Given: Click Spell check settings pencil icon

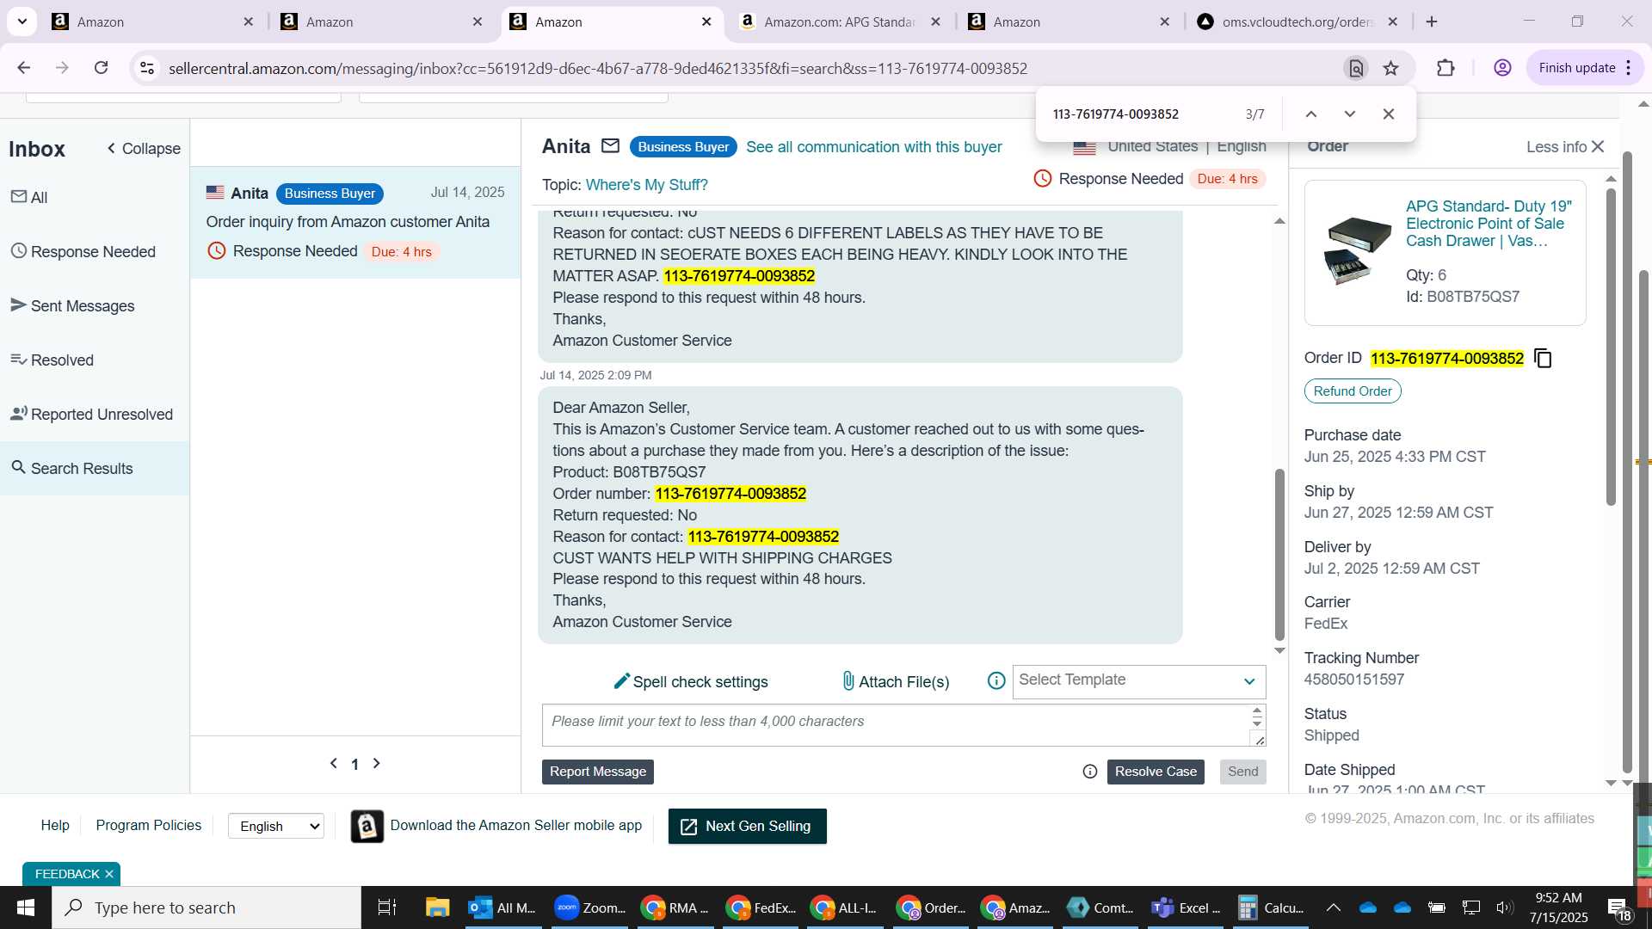Looking at the screenshot, I should pos(621,681).
